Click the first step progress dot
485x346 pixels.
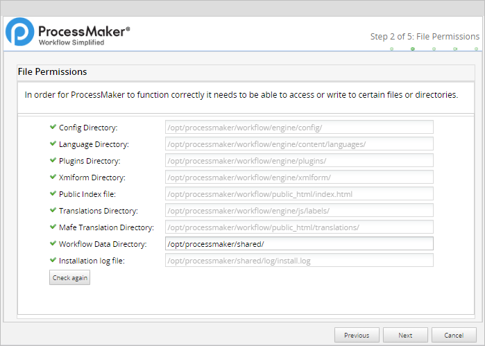point(391,49)
